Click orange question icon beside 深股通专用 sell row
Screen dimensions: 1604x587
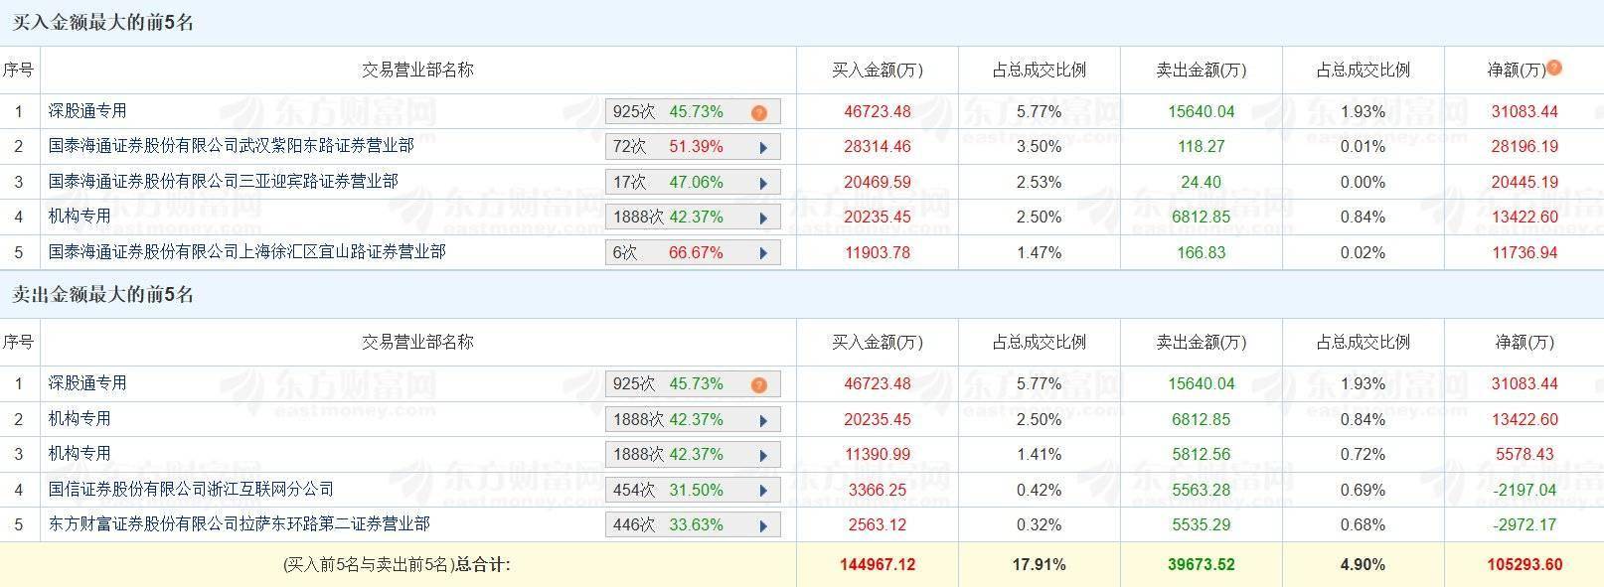click(x=759, y=384)
